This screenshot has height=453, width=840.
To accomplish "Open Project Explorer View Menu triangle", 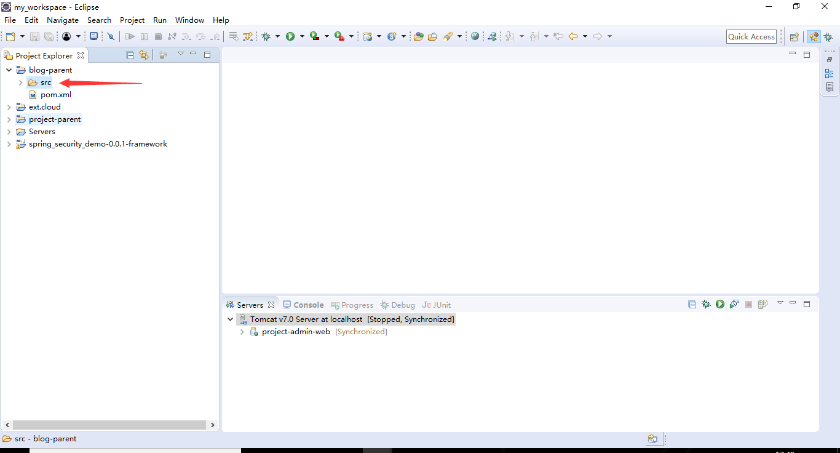I will click(x=181, y=54).
